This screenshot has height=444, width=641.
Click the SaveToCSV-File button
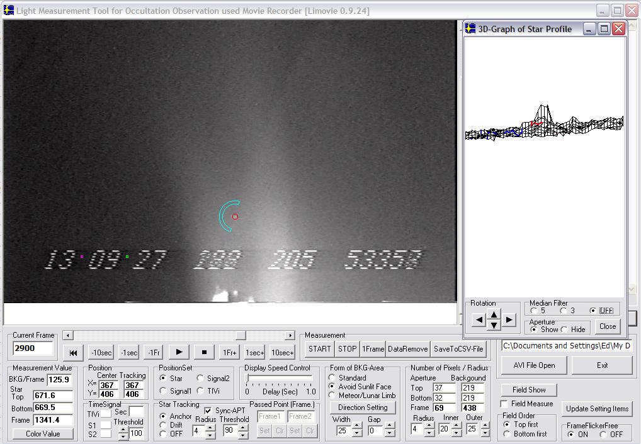click(x=458, y=349)
